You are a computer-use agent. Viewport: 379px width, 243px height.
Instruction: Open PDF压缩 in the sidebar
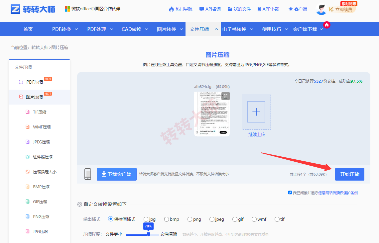pos(40,82)
